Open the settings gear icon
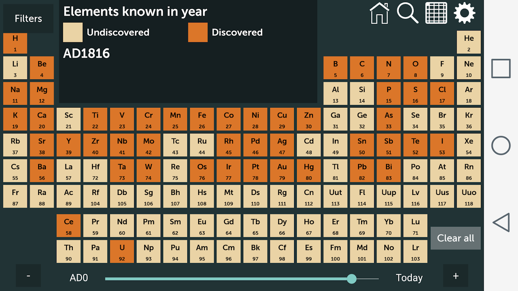Image resolution: width=518 pixels, height=291 pixels. coord(464,13)
